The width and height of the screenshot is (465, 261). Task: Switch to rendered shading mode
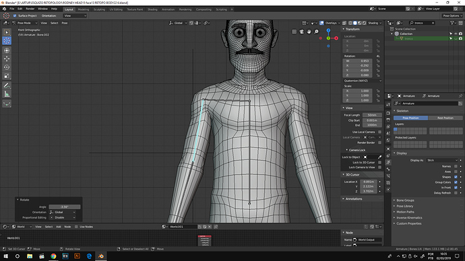point(365,23)
